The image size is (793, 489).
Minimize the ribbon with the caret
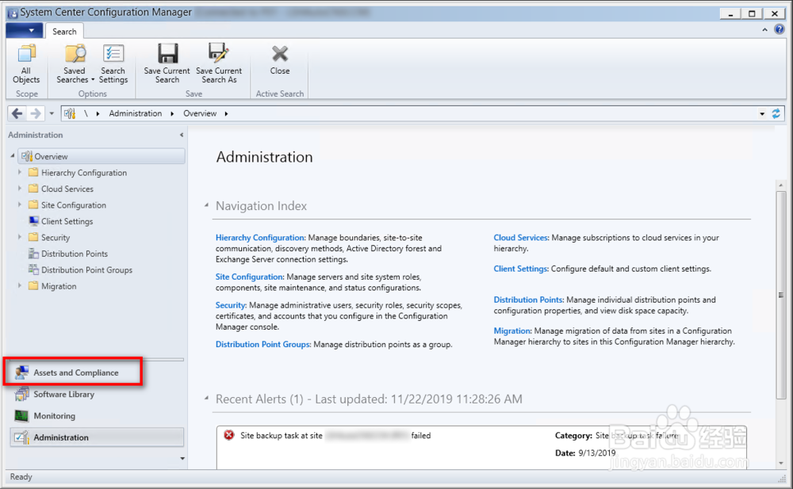[764, 30]
